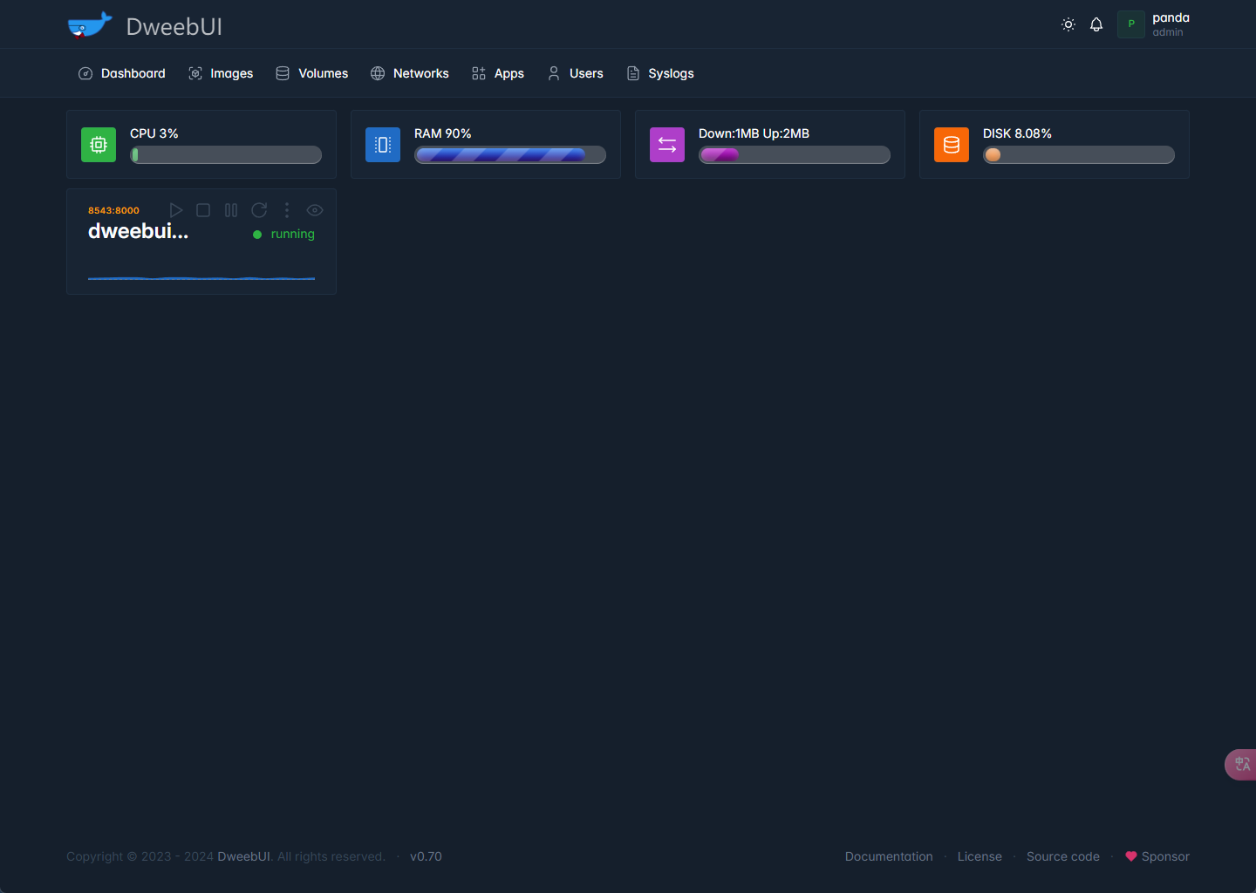Click the purple network transfer icon
1256x893 pixels.
[x=667, y=145]
